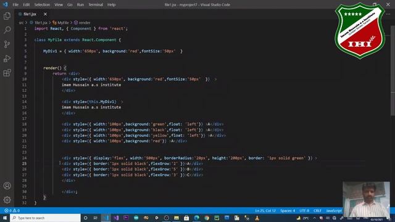The width and height of the screenshot is (395, 222).
Task: Open the Windows Start menu
Action: 5,218
